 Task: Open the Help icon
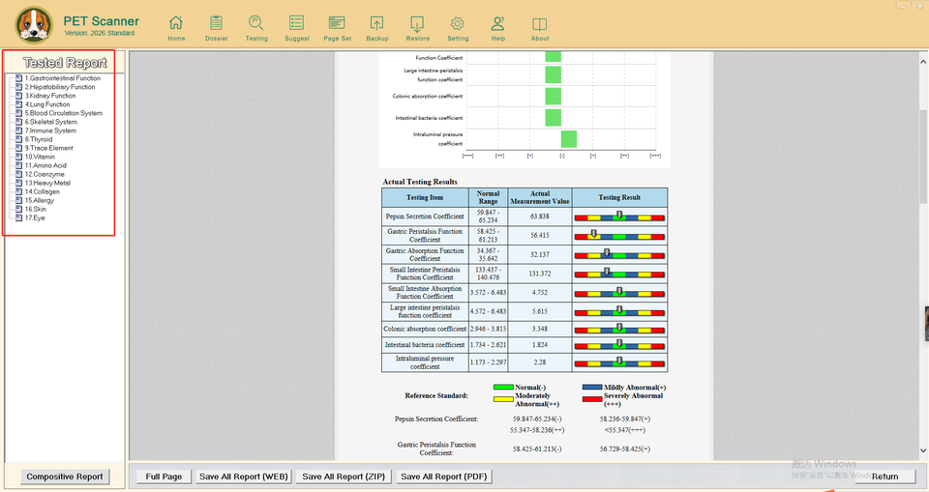click(x=497, y=26)
